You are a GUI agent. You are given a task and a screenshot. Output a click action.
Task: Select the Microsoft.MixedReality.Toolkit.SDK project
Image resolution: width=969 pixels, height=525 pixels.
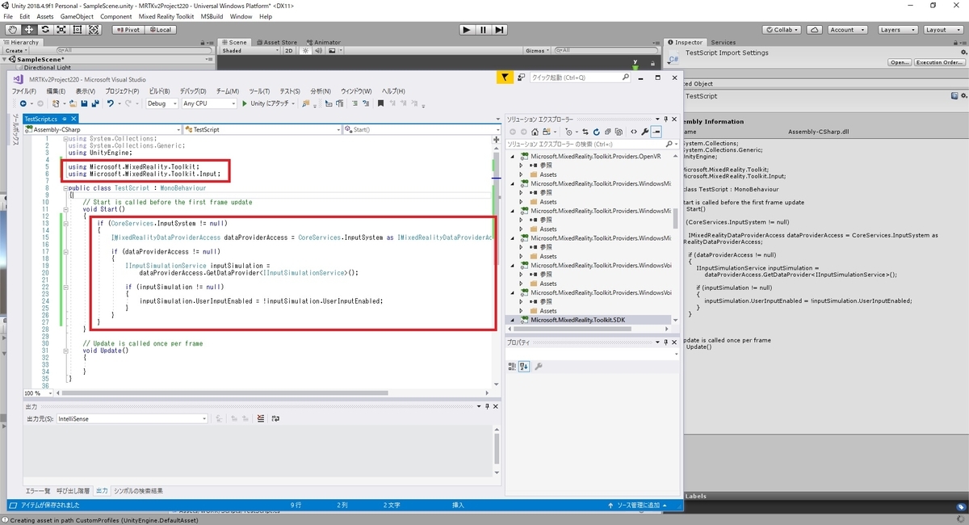[578, 320]
